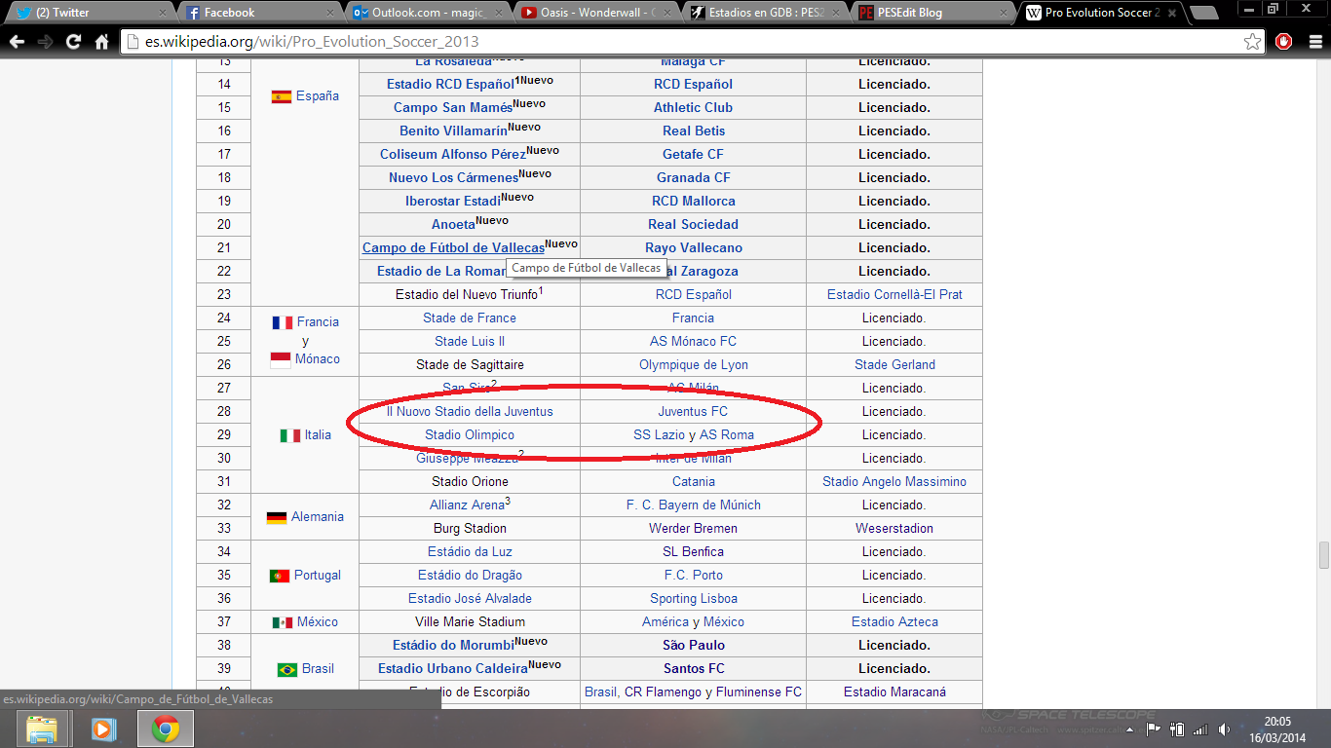The height and width of the screenshot is (748, 1331).
Task: Open the São Paulo link
Action: 694,646
